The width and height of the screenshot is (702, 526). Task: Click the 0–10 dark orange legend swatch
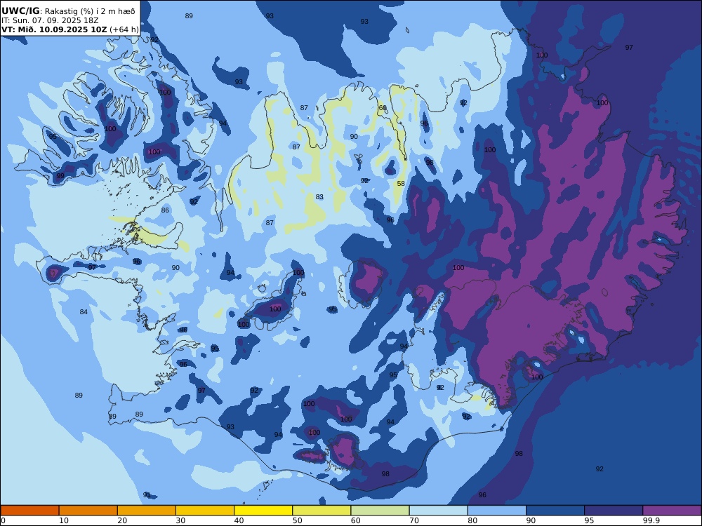pyautogui.click(x=30, y=511)
